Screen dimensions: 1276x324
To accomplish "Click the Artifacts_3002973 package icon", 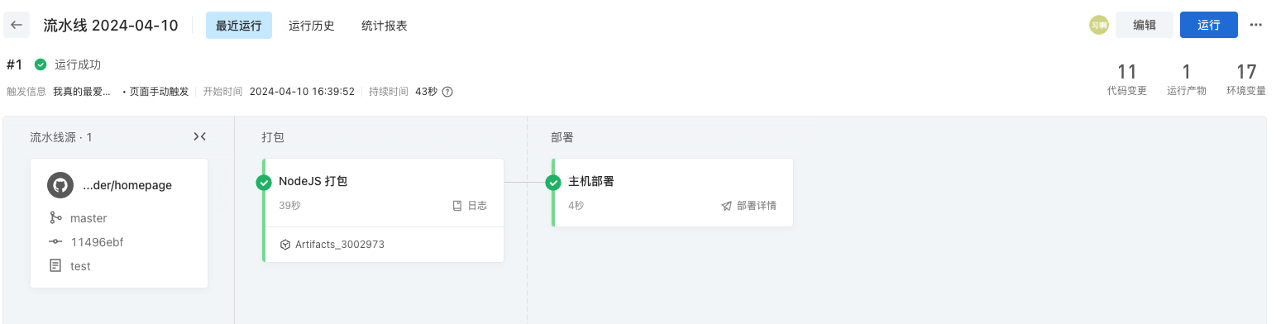I will click(x=284, y=245).
